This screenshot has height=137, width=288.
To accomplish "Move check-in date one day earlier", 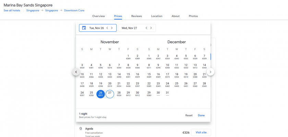I will 107,28.
